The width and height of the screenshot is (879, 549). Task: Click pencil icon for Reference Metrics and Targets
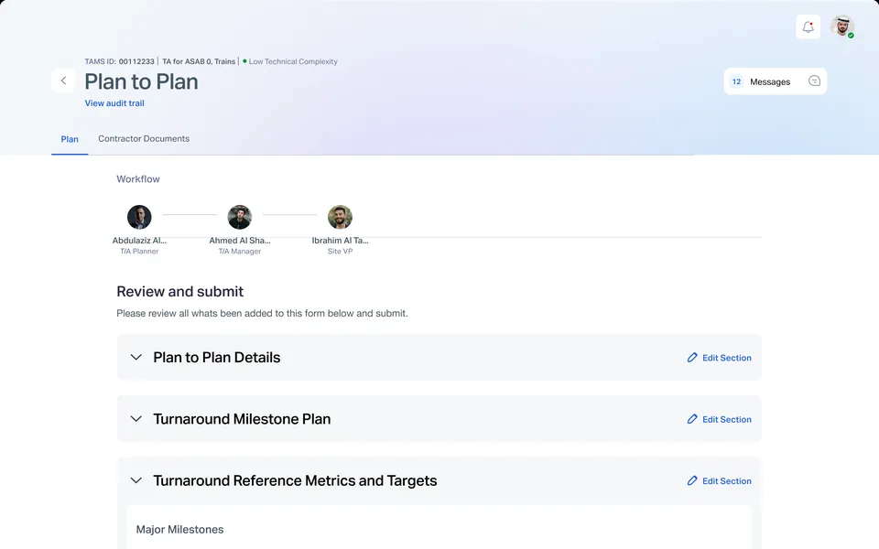[x=692, y=480]
